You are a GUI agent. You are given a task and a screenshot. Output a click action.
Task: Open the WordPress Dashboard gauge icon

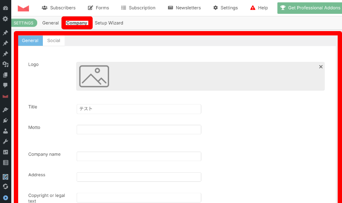pos(6,8)
